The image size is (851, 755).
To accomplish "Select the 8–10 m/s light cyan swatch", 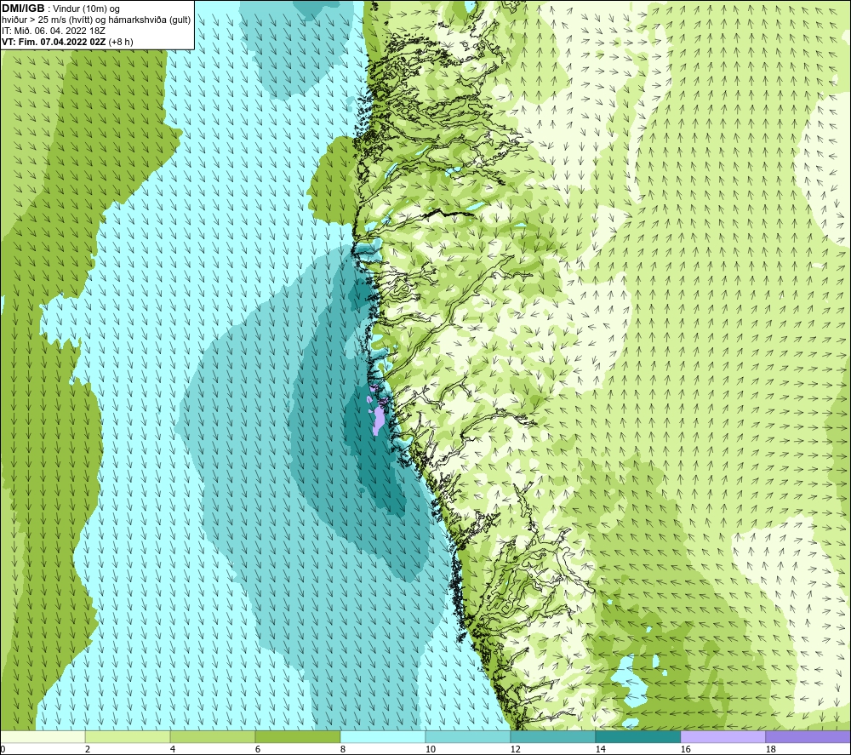I will click(x=383, y=736).
